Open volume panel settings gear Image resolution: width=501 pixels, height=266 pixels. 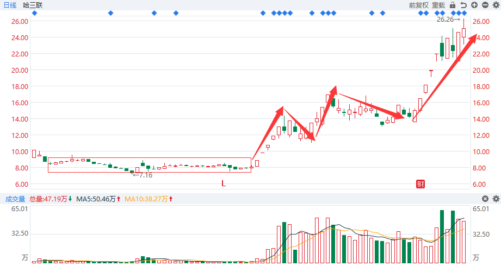click(x=495, y=199)
